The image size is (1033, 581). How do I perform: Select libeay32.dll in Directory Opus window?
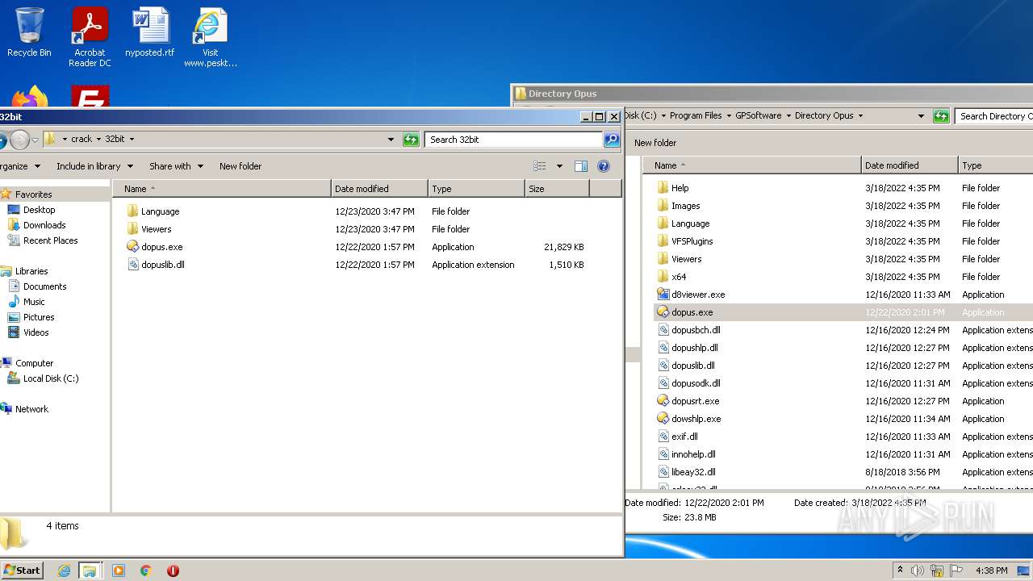point(693,472)
